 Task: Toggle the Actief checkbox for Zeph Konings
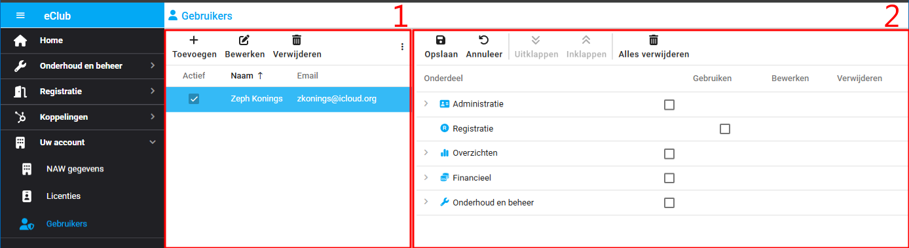click(194, 99)
